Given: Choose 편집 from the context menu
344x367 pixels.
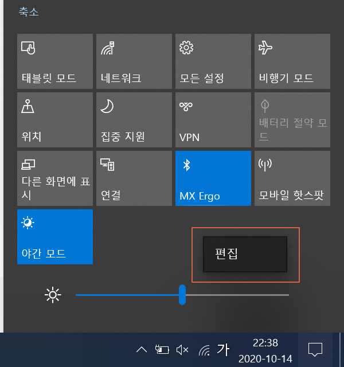Looking at the screenshot, I should click(245, 254).
